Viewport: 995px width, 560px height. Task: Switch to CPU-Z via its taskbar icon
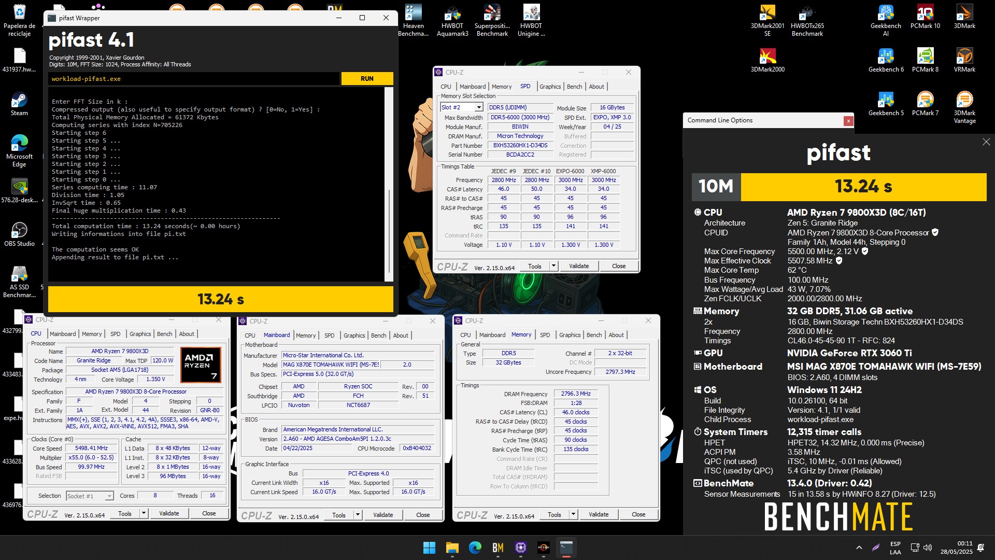(x=521, y=548)
